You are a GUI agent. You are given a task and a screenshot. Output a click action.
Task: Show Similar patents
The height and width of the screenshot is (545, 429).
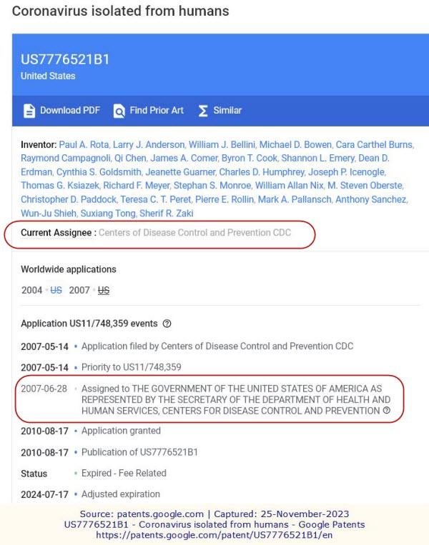coord(220,111)
